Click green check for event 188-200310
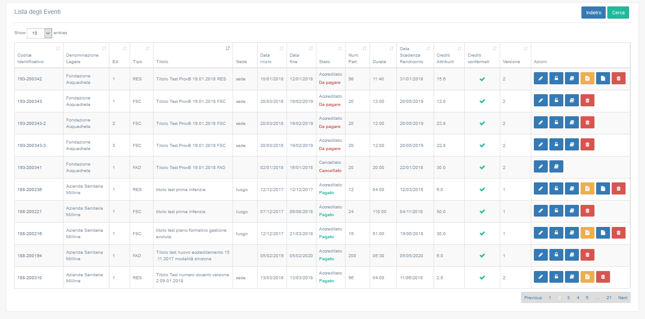 pyautogui.click(x=482, y=278)
